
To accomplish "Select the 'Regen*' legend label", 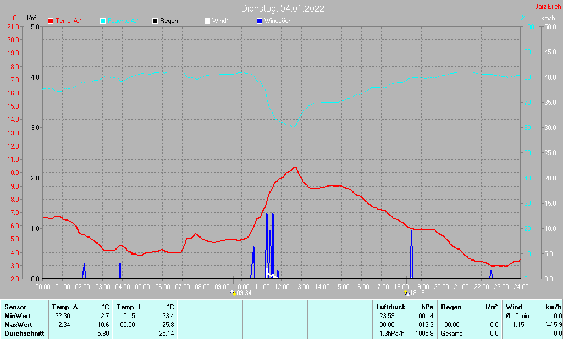I will pos(170,21).
